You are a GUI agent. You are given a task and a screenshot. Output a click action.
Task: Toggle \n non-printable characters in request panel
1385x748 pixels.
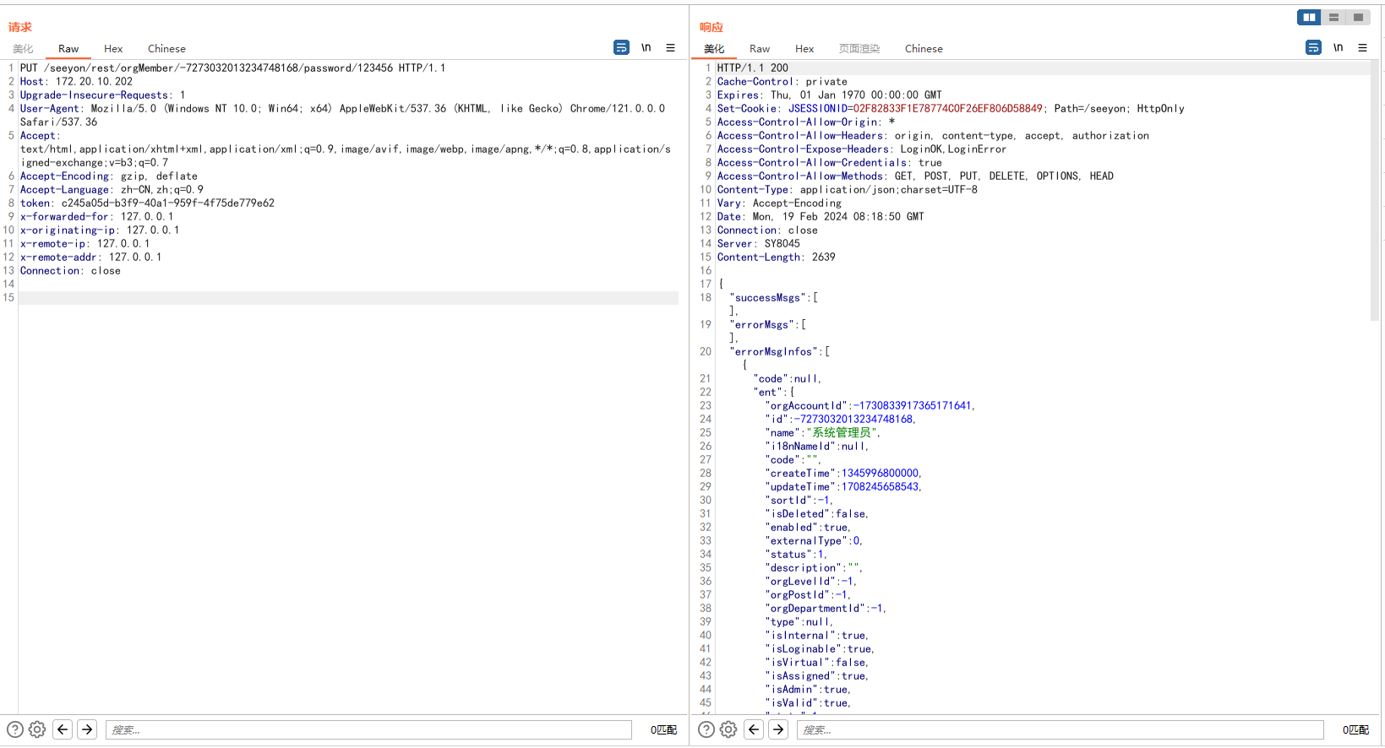pos(646,48)
